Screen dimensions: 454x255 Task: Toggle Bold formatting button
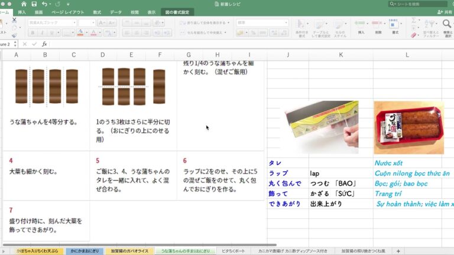tap(33, 32)
